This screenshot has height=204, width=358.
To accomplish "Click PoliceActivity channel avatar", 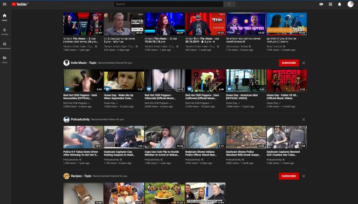I will [67, 119].
